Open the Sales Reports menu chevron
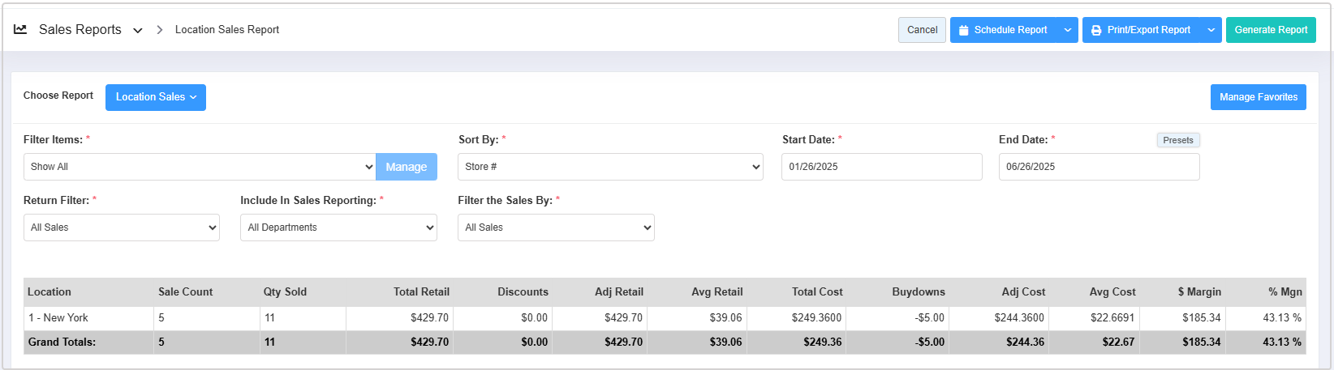 138,31
